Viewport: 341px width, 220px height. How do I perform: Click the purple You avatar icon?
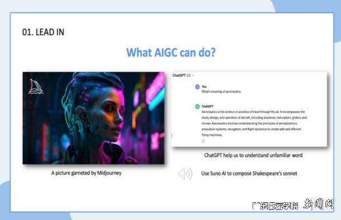click(197, 87)
